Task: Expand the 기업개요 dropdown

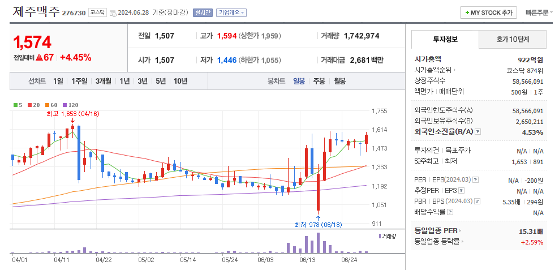Action: (231, 13)
